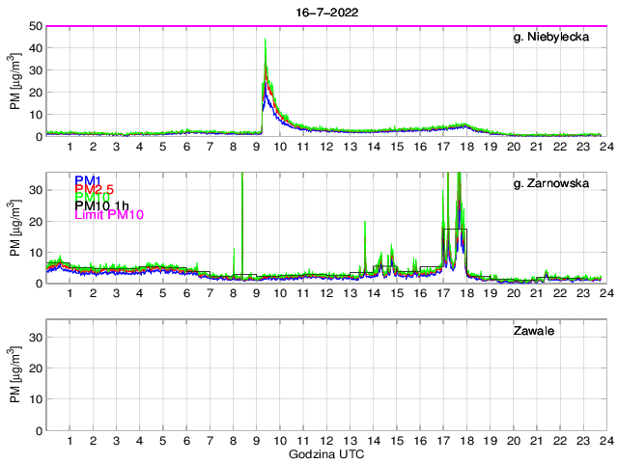Click hour 20 tick under the Niebylecka plot
This screenshot has height=463, width=618.
512,147
